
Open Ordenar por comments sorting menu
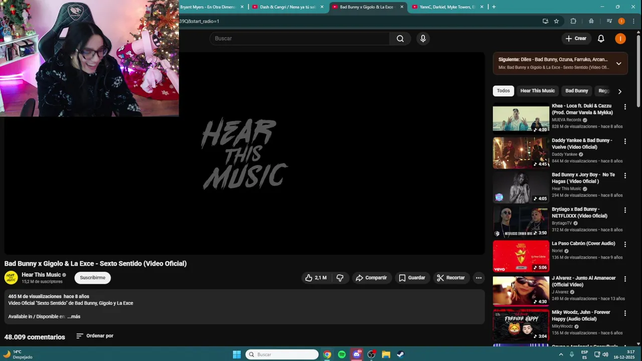(x=95, y=336)
